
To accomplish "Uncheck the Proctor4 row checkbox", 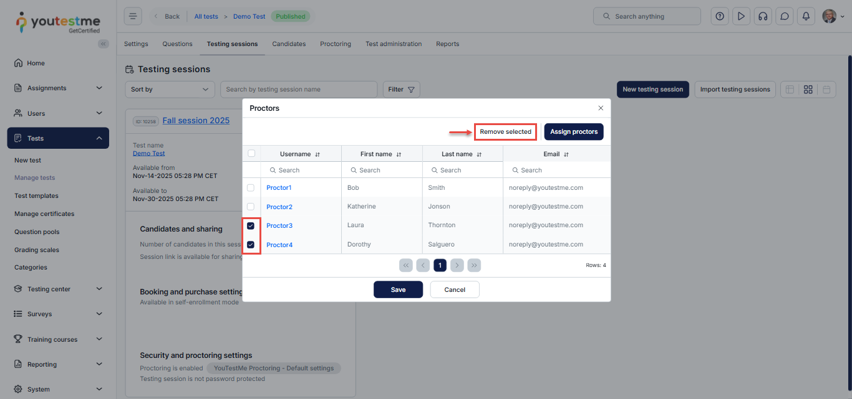I will [251, 245].
